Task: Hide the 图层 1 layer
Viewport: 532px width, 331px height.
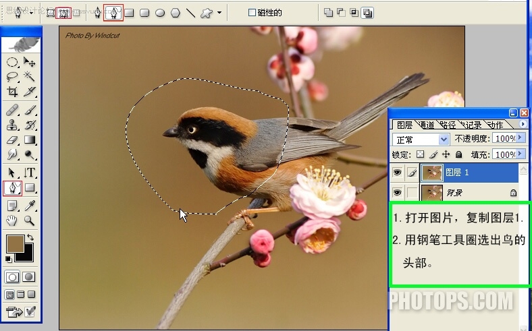Action: [397, 173]
